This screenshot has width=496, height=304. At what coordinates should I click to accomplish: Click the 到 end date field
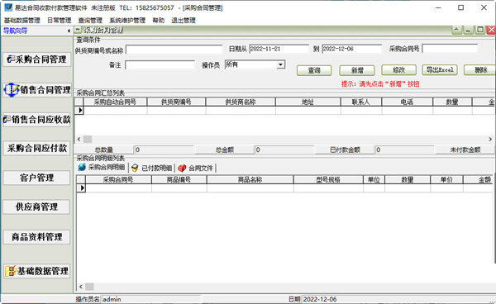pos(352,49)
